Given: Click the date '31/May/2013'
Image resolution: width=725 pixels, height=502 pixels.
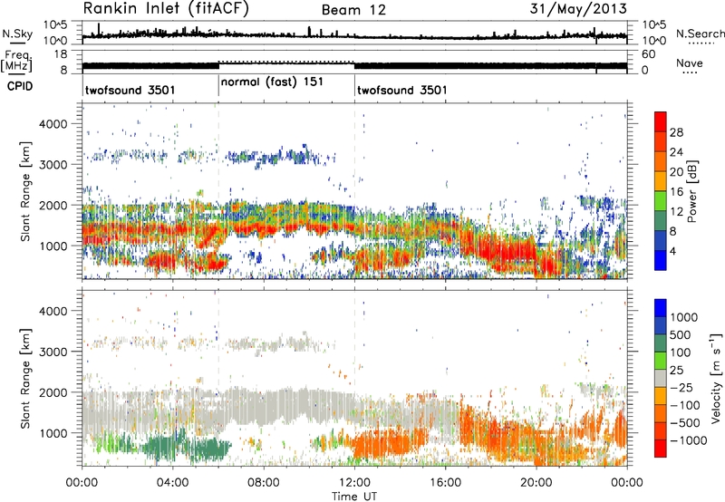Looking at the screenshot, I should pos(578,9).
